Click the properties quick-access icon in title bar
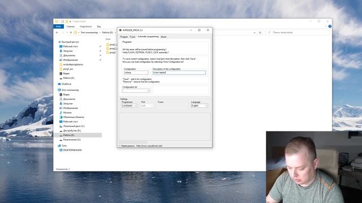 tap(62, 21)
